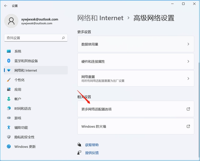Open 个性化 settings category
The width and height of the screenshot is (200, 161).
point(36,80)
